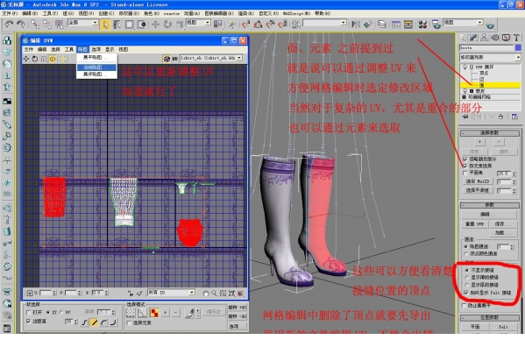Open the Material Editor icon

coord(422,24)
